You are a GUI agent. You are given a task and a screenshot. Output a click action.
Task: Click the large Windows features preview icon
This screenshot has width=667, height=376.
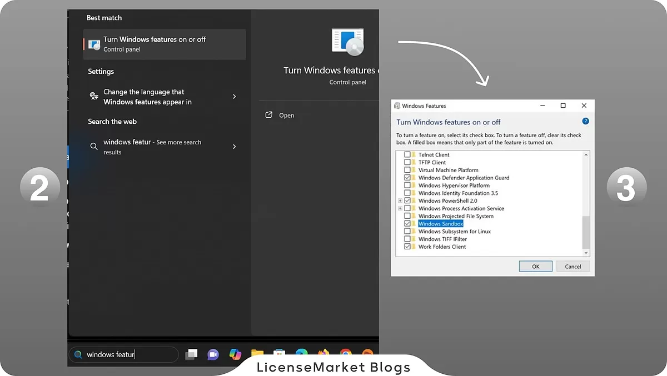pos(348,42)
